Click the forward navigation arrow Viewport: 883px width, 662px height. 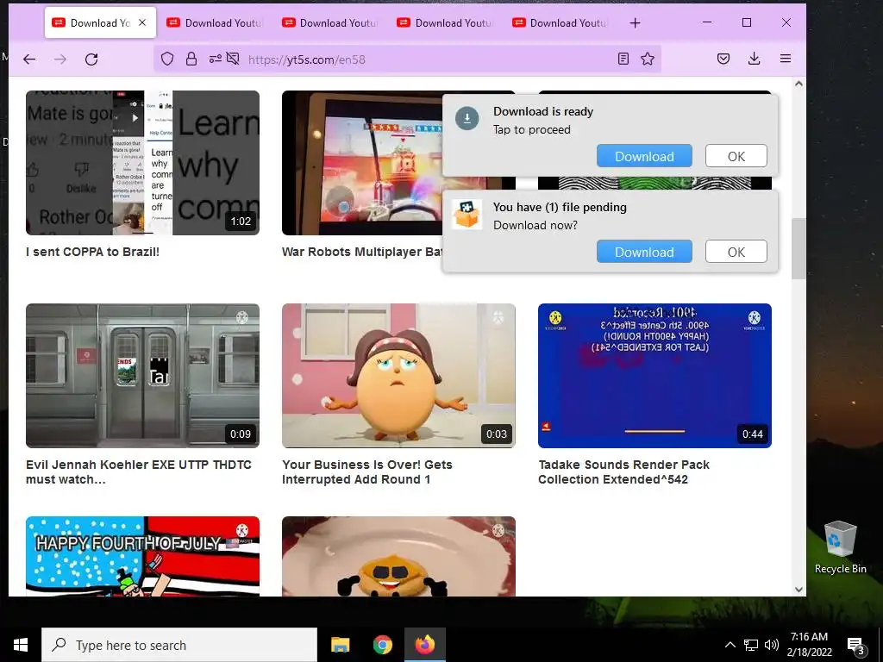click(60, 59)
